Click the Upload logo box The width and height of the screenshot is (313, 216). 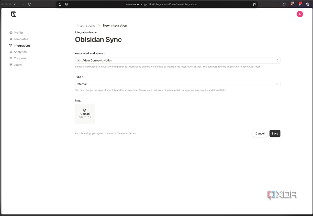(85, 114)
